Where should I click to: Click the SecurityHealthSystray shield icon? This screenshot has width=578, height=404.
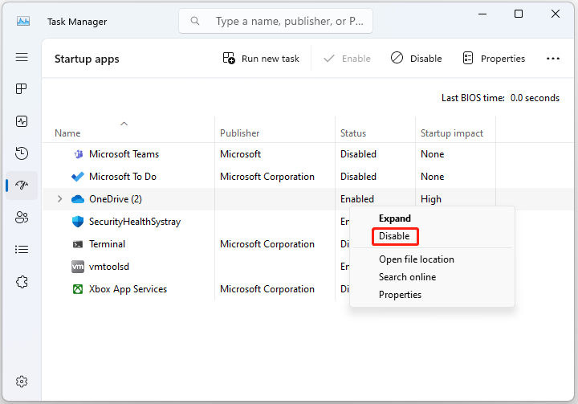point(78,222)
